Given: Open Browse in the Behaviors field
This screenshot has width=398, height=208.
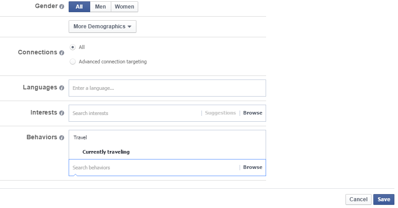Looking at the screenshot, I should tap(253, 167).
